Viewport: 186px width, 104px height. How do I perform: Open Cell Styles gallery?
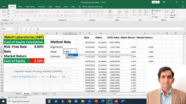pyautogui.click(x=126, y=14)
